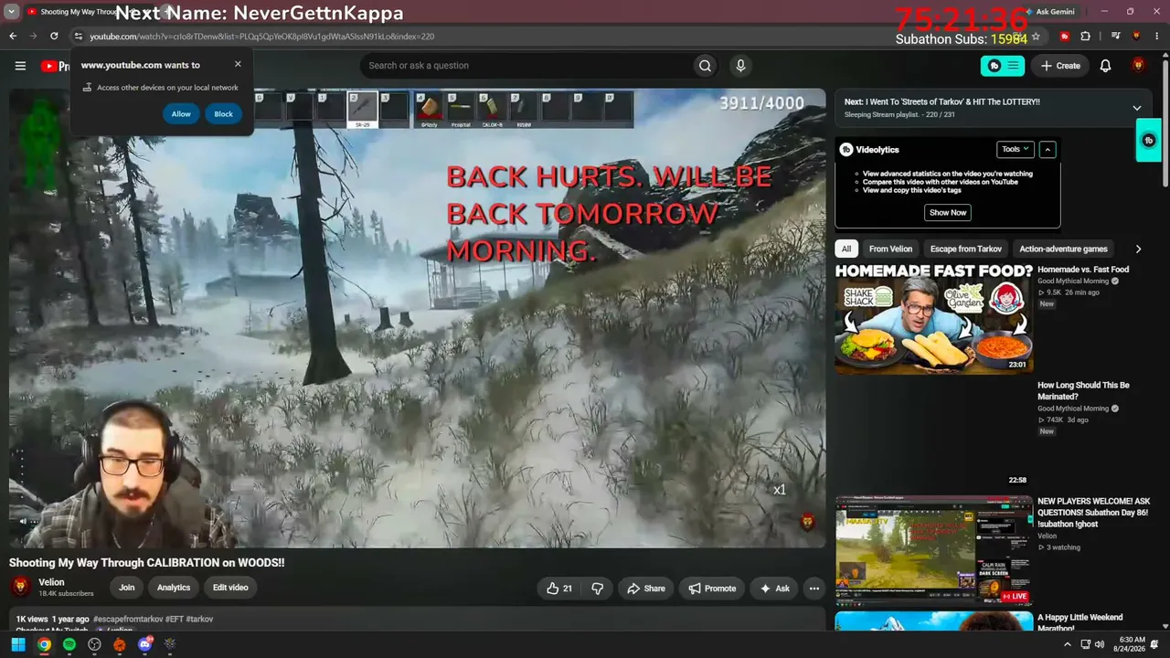Viewport: 1170px width, 658px height.
Task: Select the All filter chip
Action: click(x=846, y=249)
